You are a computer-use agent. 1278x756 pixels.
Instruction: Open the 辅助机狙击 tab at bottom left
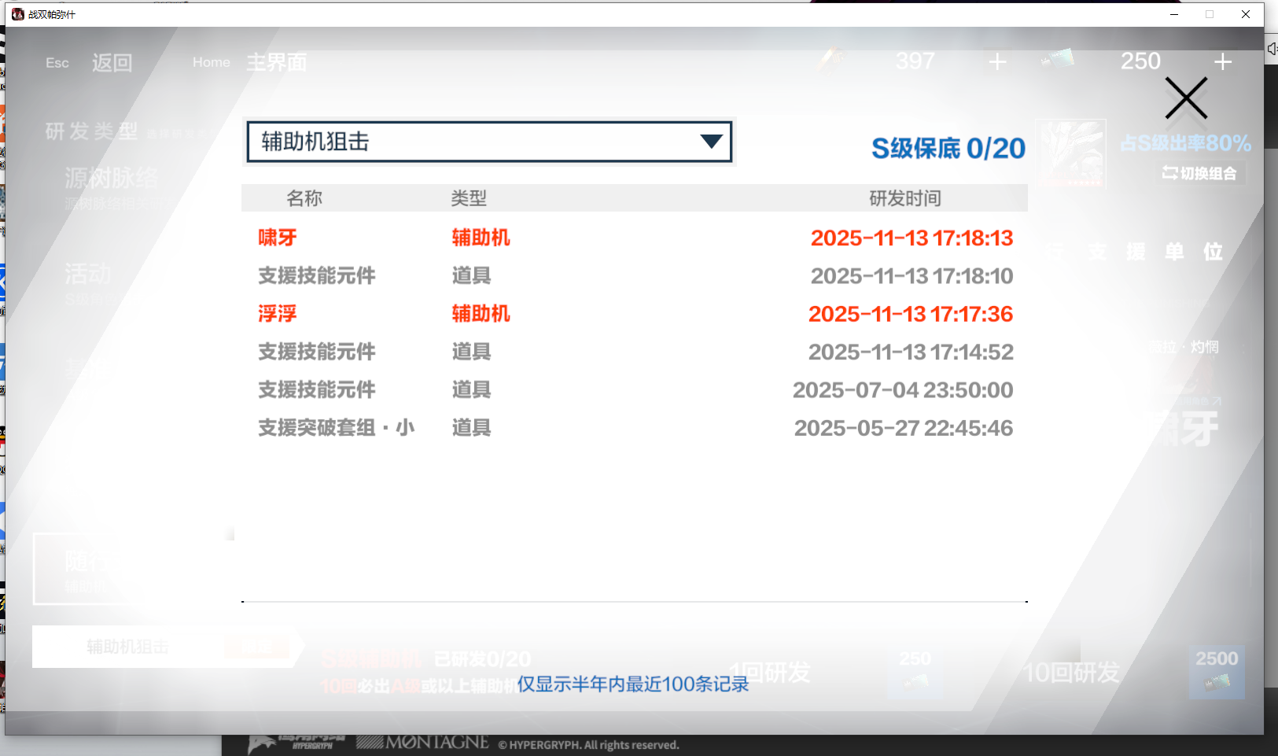click(x=127, y=647)
